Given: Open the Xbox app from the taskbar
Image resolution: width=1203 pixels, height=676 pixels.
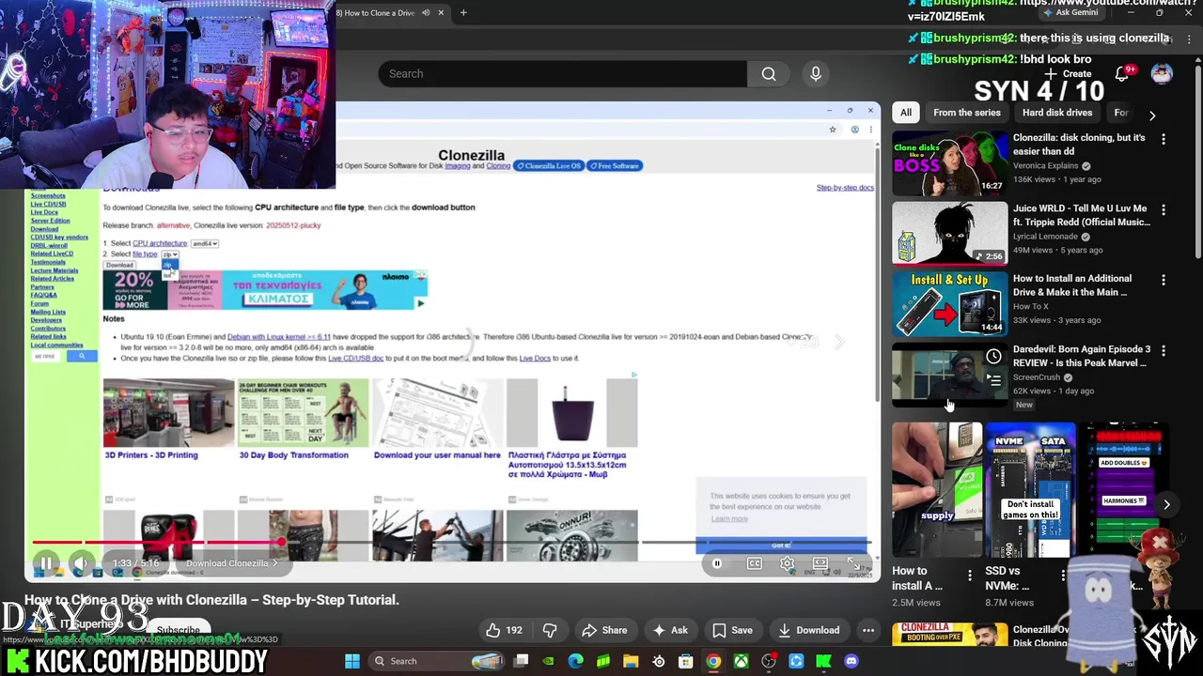Looking at the screenshot, I should (x=742, y=661).
